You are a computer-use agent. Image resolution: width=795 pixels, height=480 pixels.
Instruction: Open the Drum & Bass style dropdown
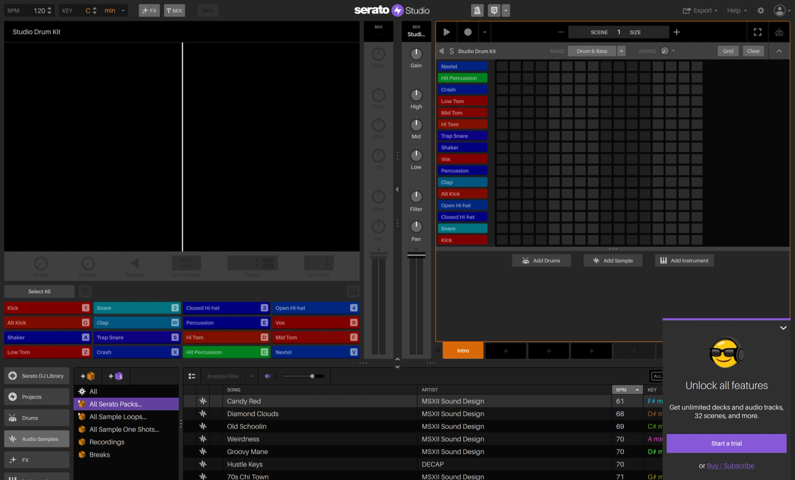tap(621, 51)
